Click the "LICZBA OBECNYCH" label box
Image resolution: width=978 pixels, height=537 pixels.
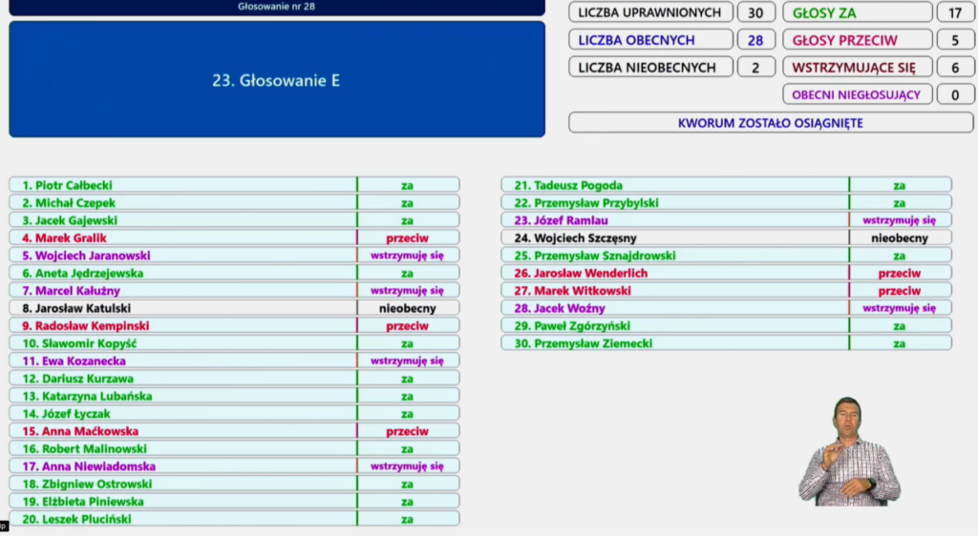click(x=651, y=40)
